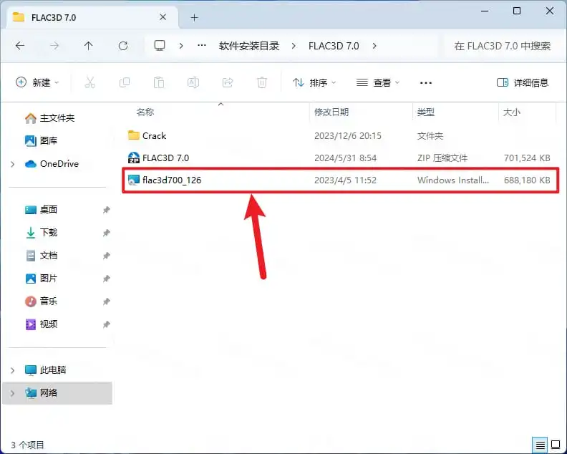Click the search box for FLAC3D 7.0

coord(503,46)
